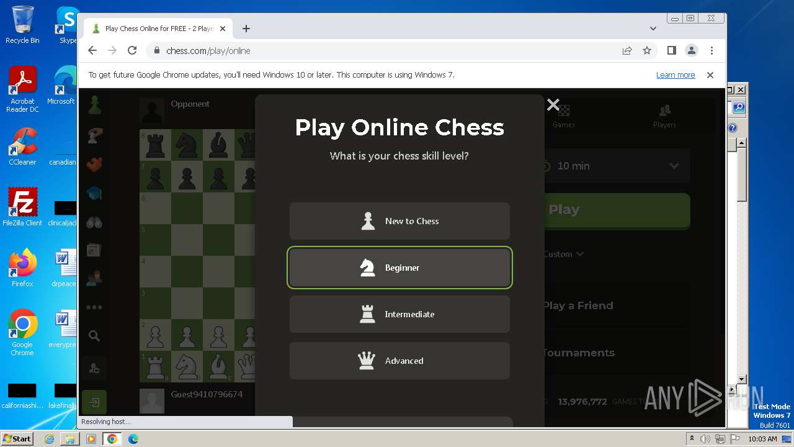Toggle Chrome side panel

(671, 51)
